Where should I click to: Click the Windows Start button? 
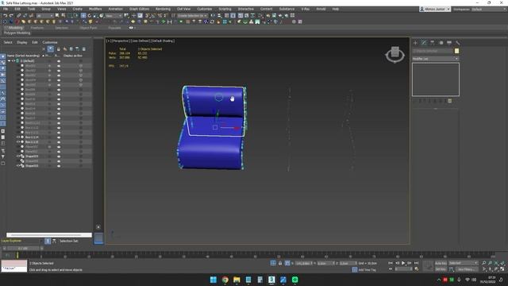tap(214, 280)
